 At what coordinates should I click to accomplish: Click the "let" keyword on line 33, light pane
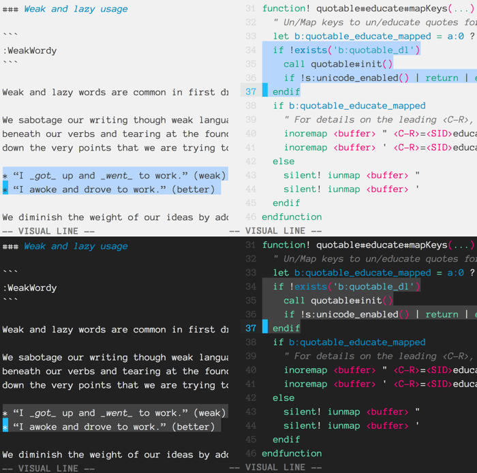(281, 36)
